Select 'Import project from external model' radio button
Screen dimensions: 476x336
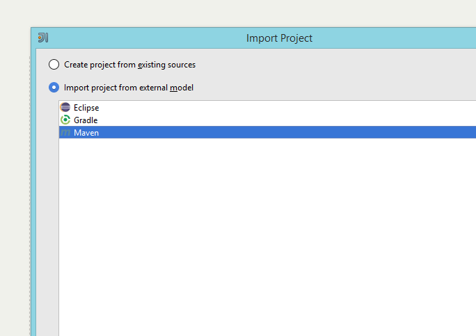coord(54,88)
